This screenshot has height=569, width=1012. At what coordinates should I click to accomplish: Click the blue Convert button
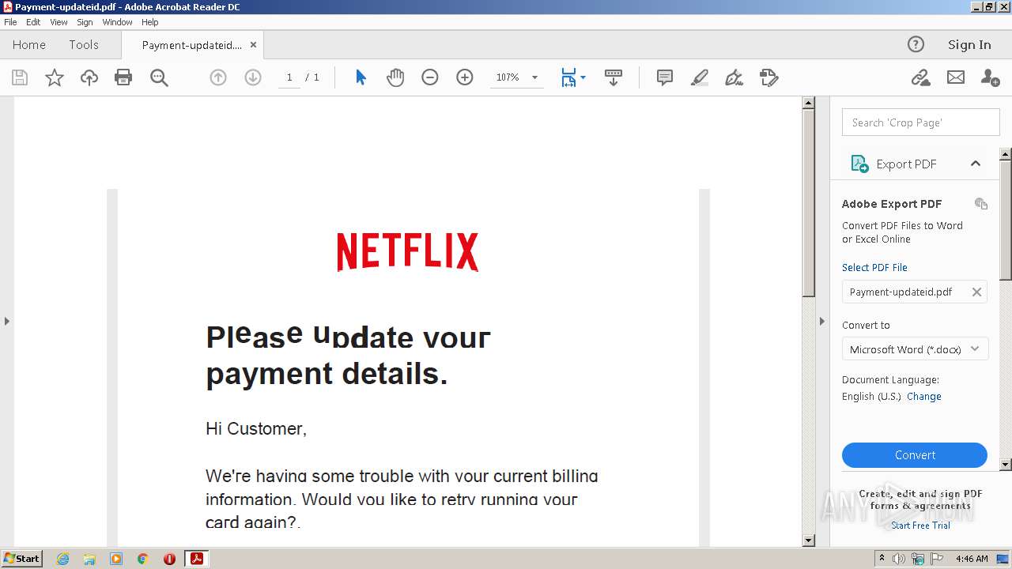(x=915, y=455)
